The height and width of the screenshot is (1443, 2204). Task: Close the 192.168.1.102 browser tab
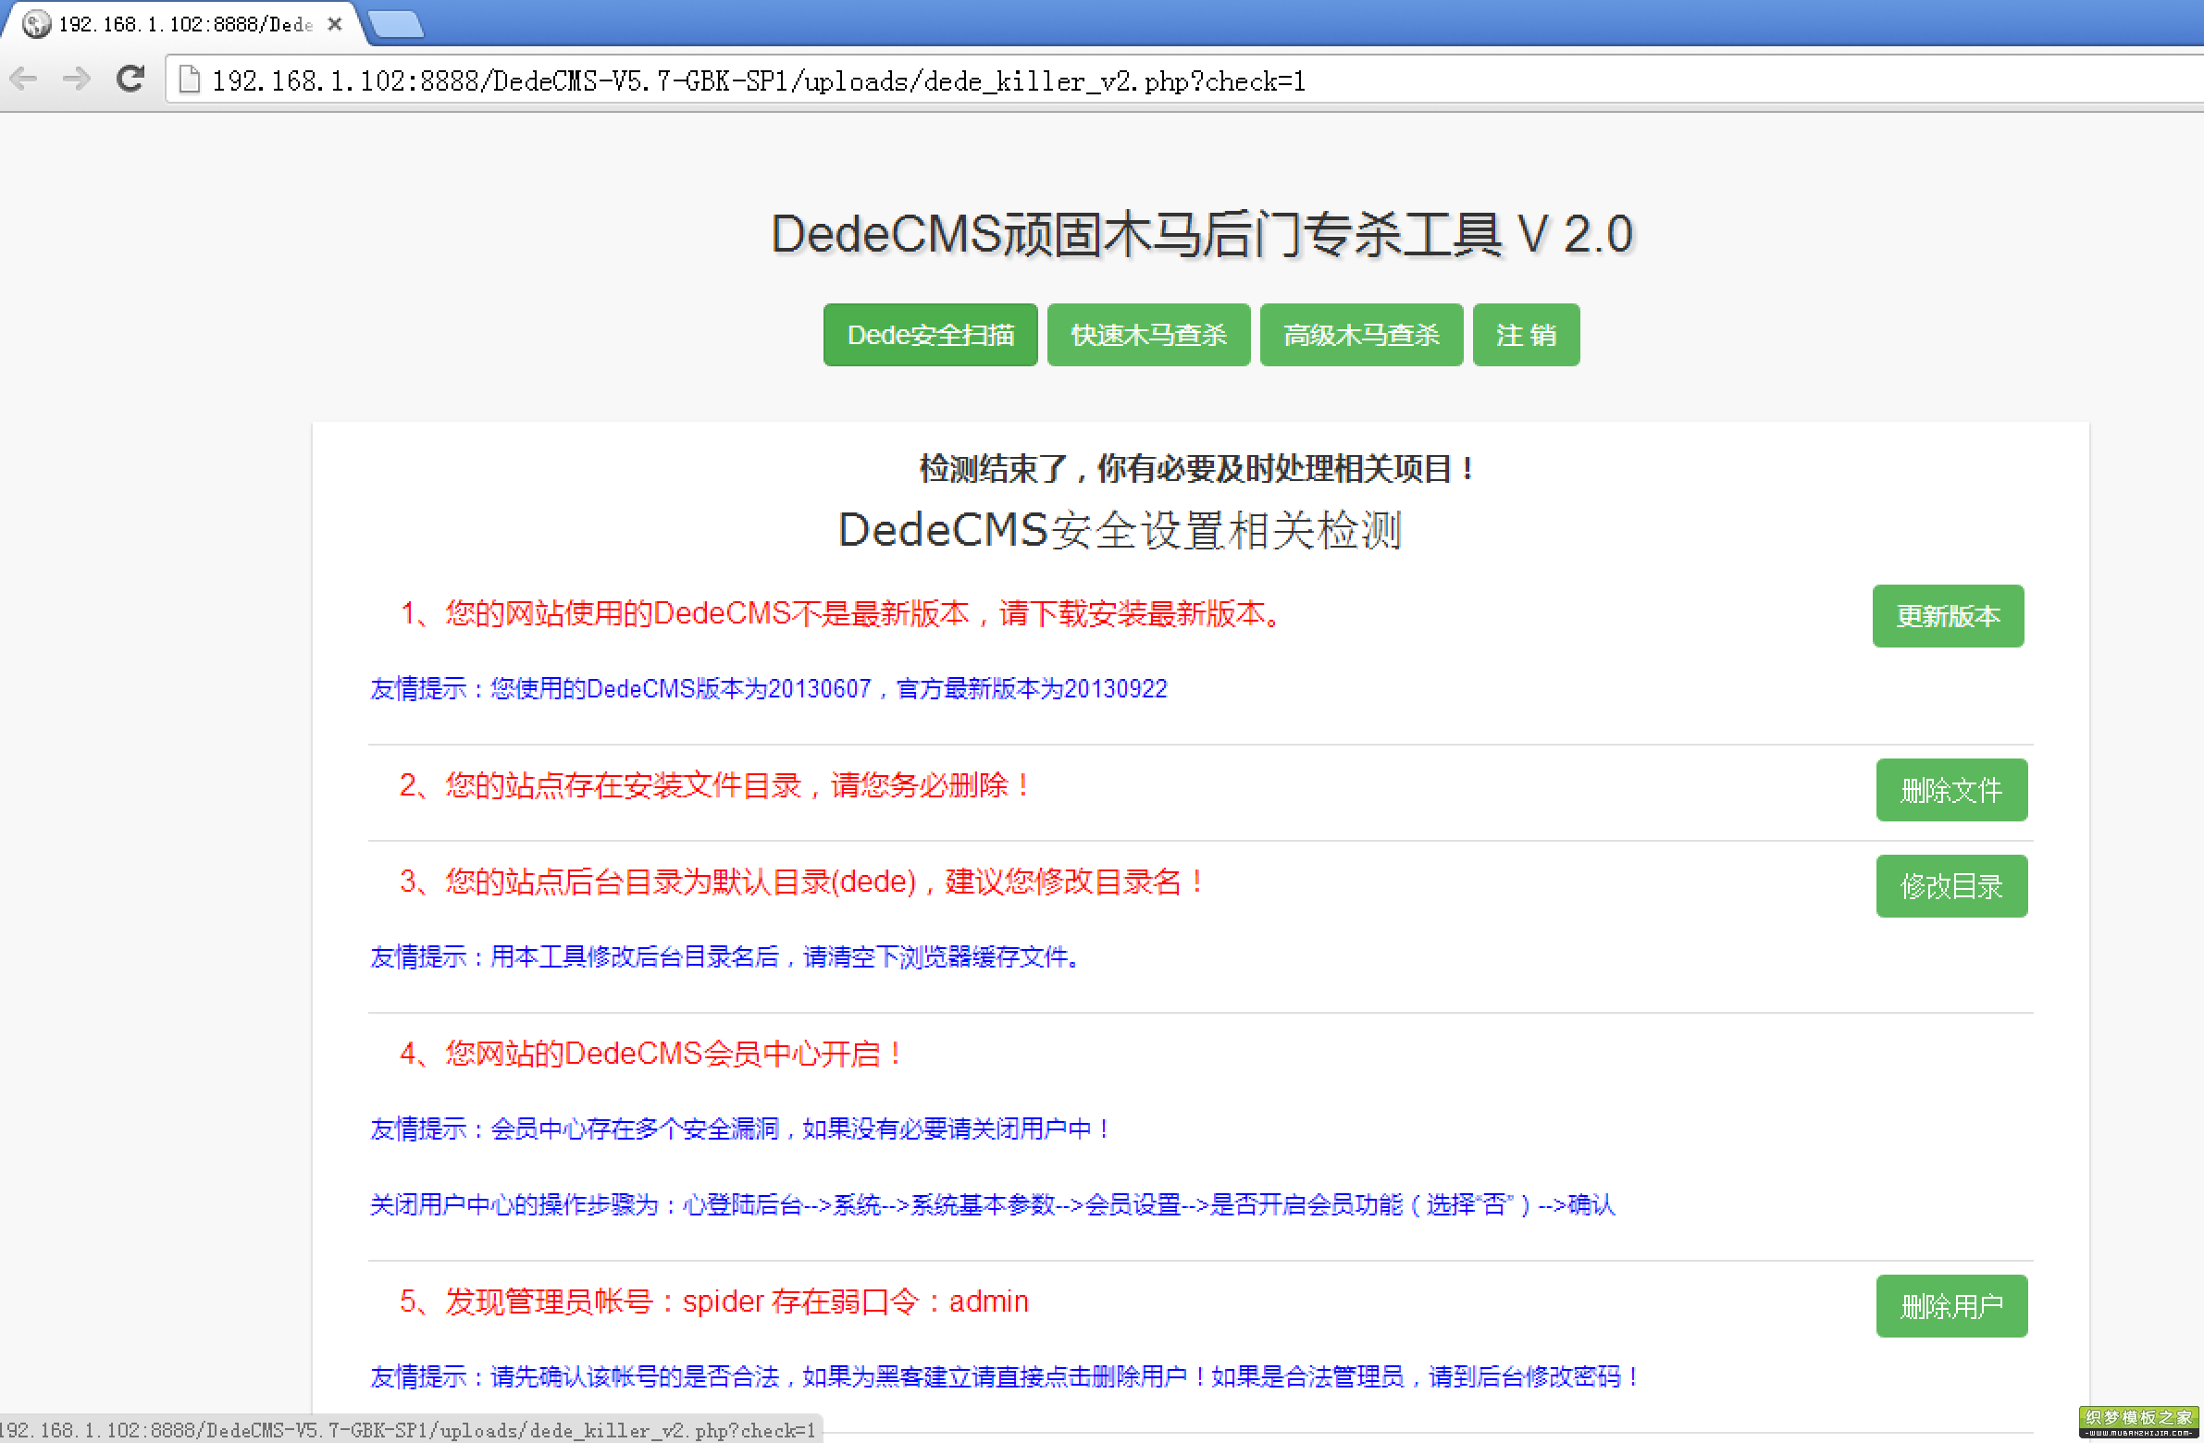point(335,24)
